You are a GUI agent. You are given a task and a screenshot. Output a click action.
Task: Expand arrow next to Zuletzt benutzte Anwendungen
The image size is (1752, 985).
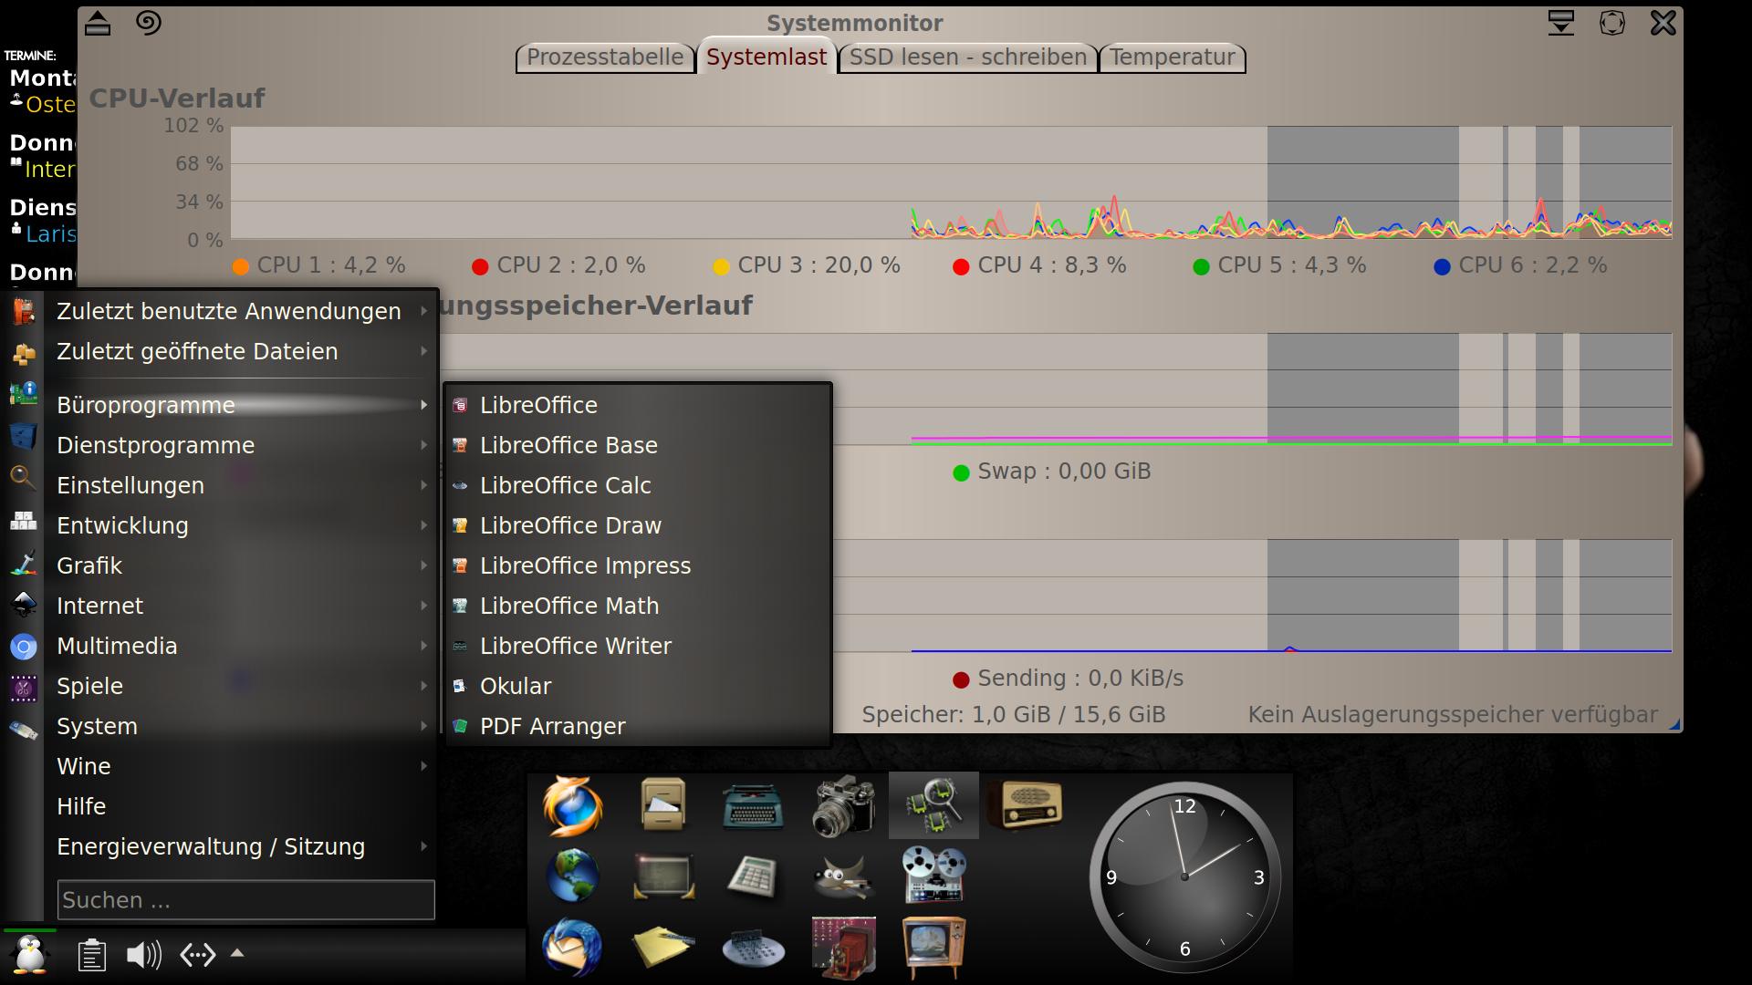click(424, 311)
